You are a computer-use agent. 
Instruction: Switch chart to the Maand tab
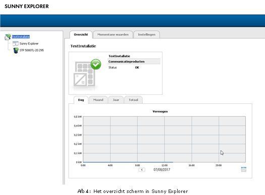coord(98,100)
